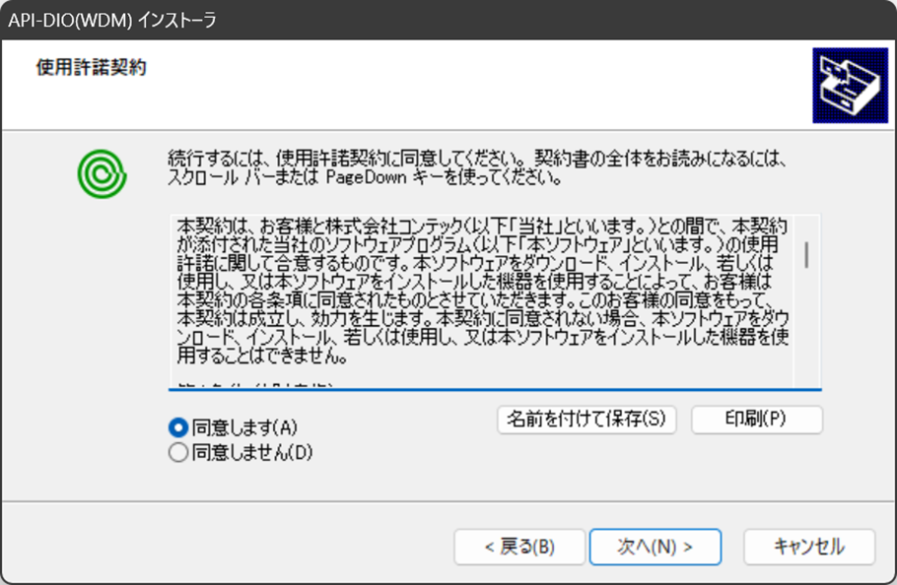Click the device/diskette installer icon top right
The image size is (897, 585).
[851, 85]
